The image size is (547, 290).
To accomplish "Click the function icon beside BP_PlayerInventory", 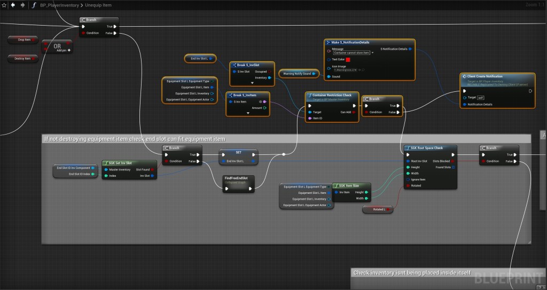I will 35,5.
